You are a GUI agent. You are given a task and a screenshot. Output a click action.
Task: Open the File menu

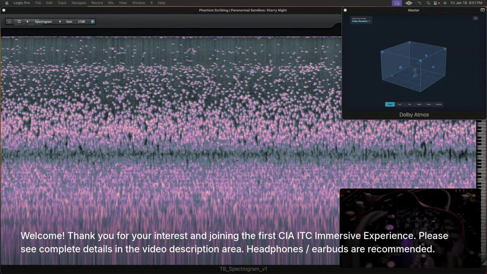point(38,3)
